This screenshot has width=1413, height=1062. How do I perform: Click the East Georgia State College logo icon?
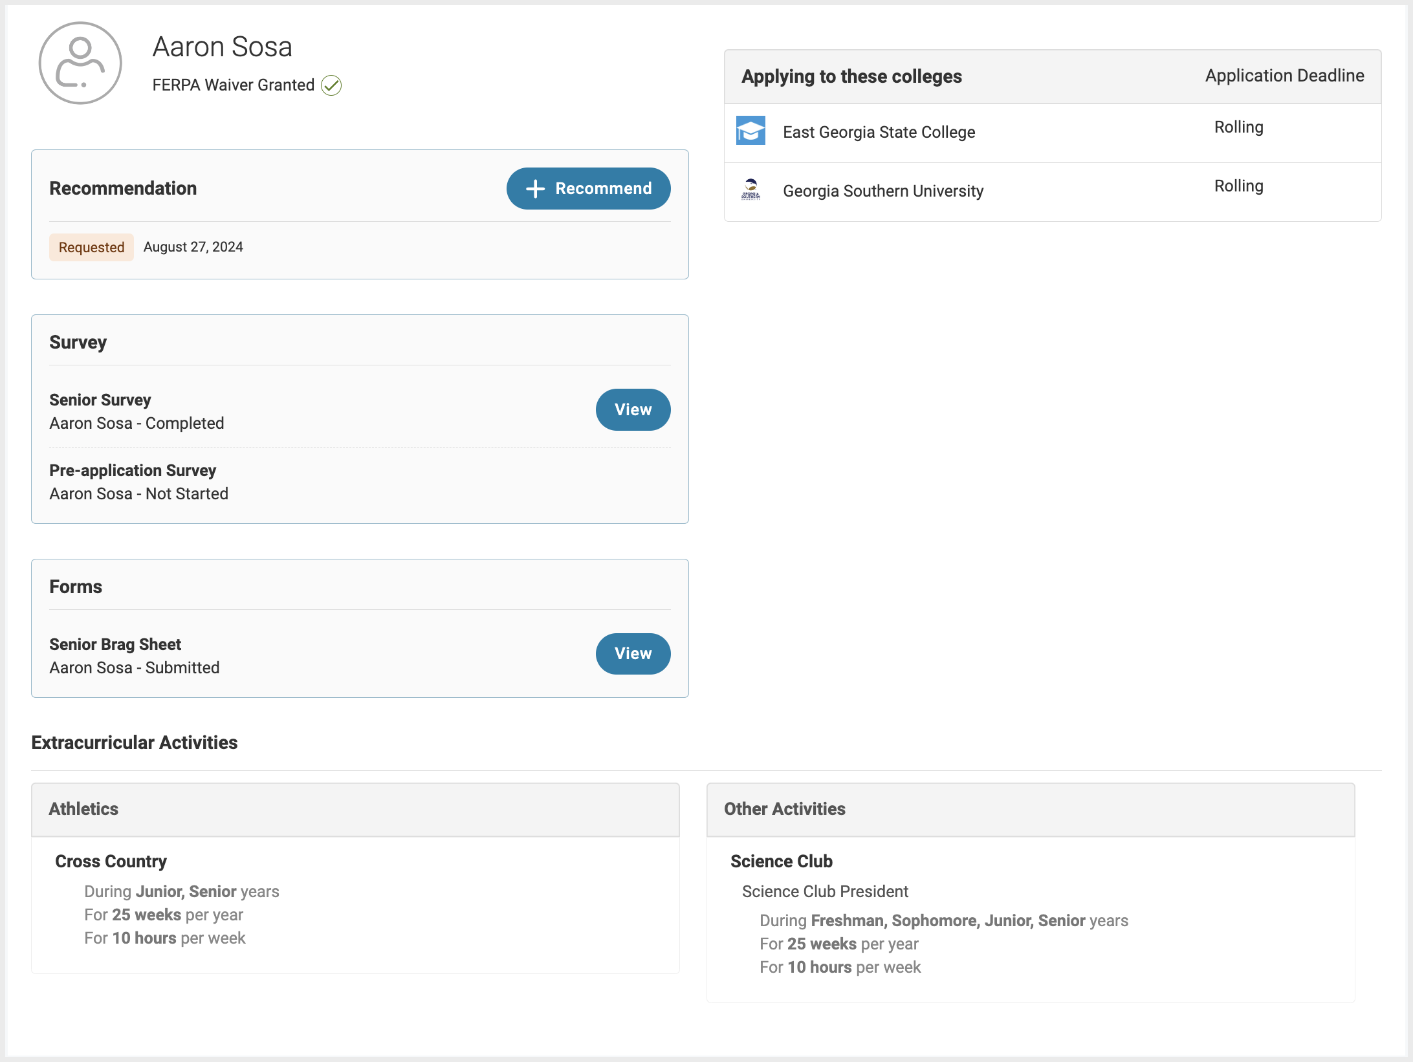(750, 131)
